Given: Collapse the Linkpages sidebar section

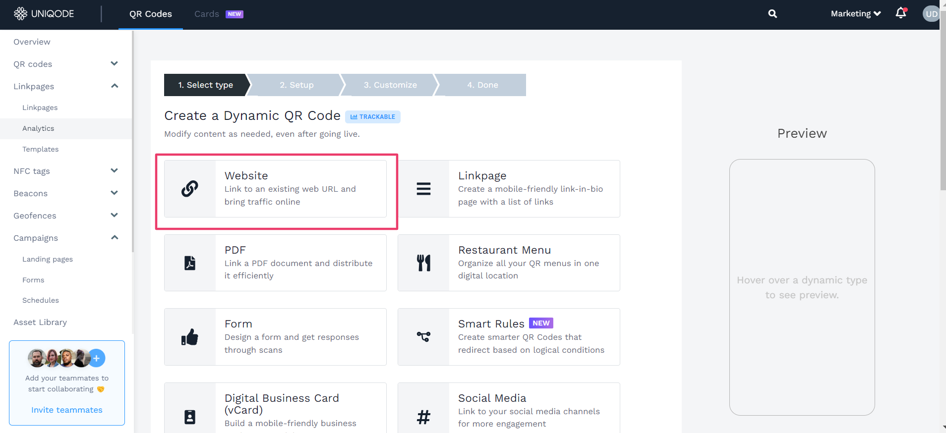Looking at the screenshot, I should coord(115,86).
